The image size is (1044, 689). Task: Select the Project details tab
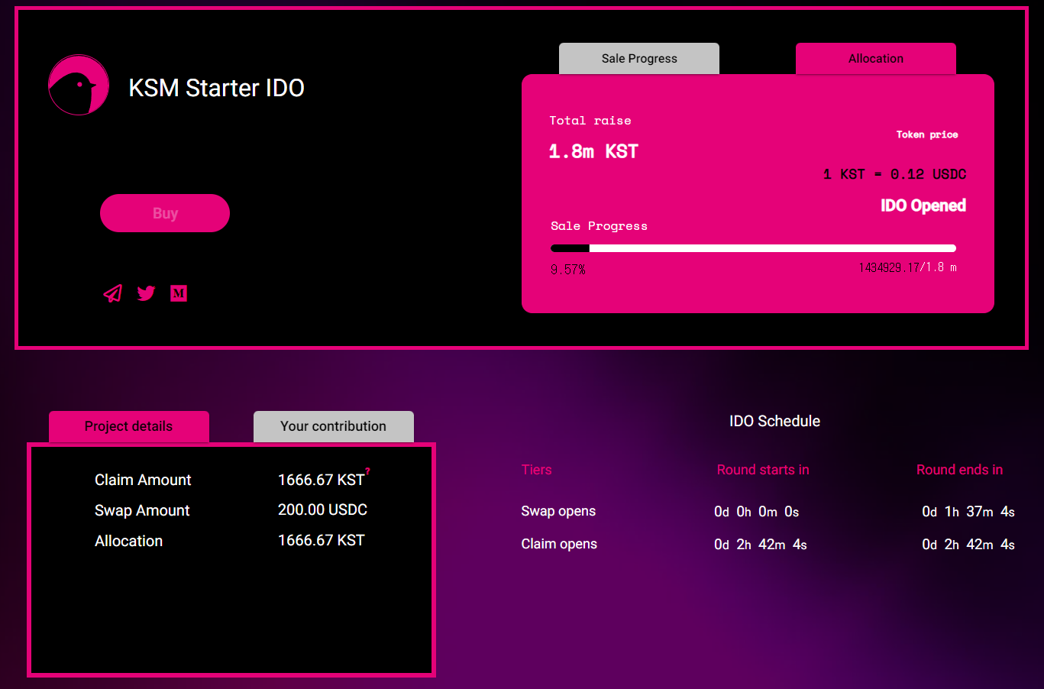tap(129, 426)
